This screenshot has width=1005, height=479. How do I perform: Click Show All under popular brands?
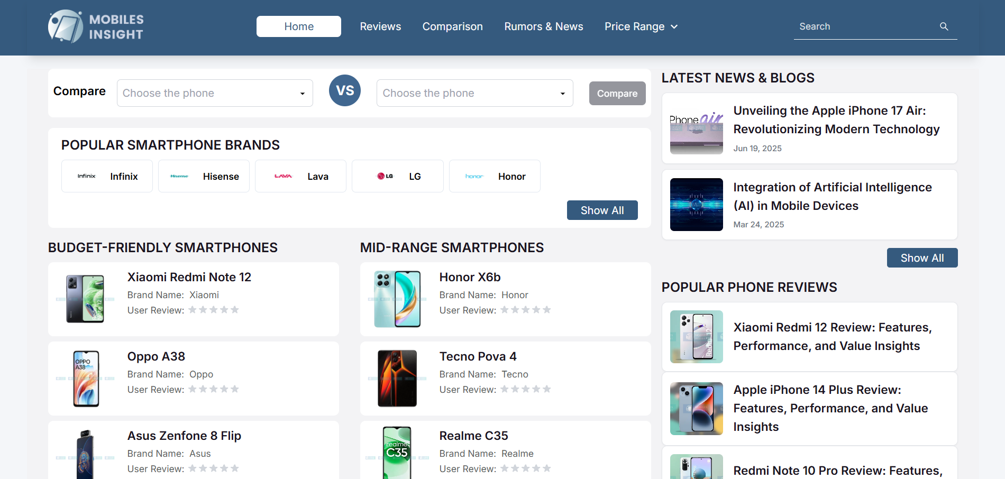(602, 210)
